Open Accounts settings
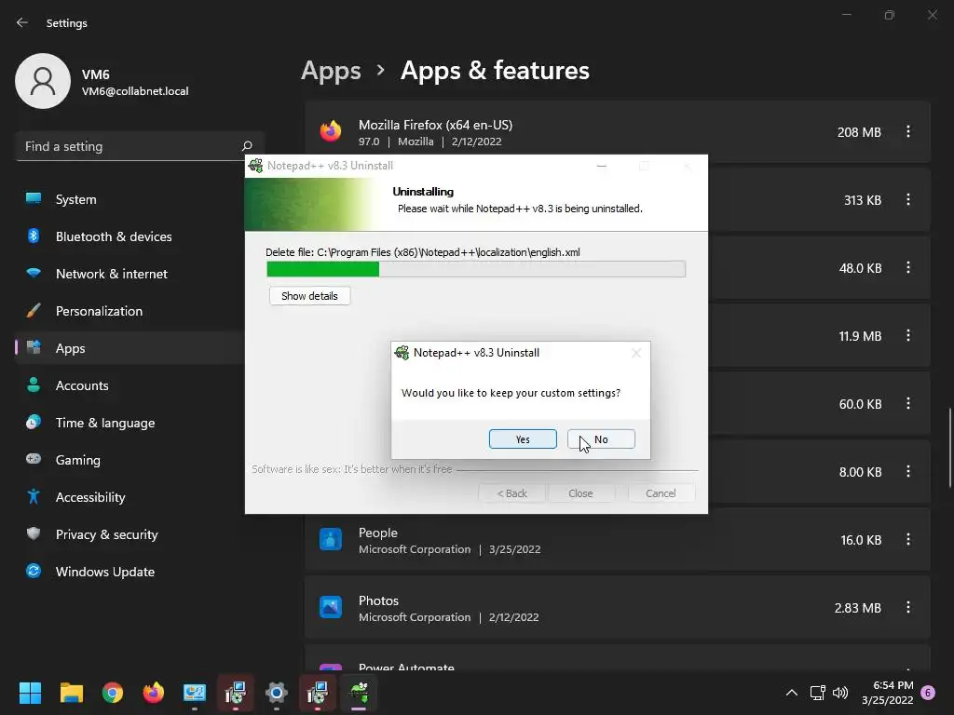 pos(130,385)
